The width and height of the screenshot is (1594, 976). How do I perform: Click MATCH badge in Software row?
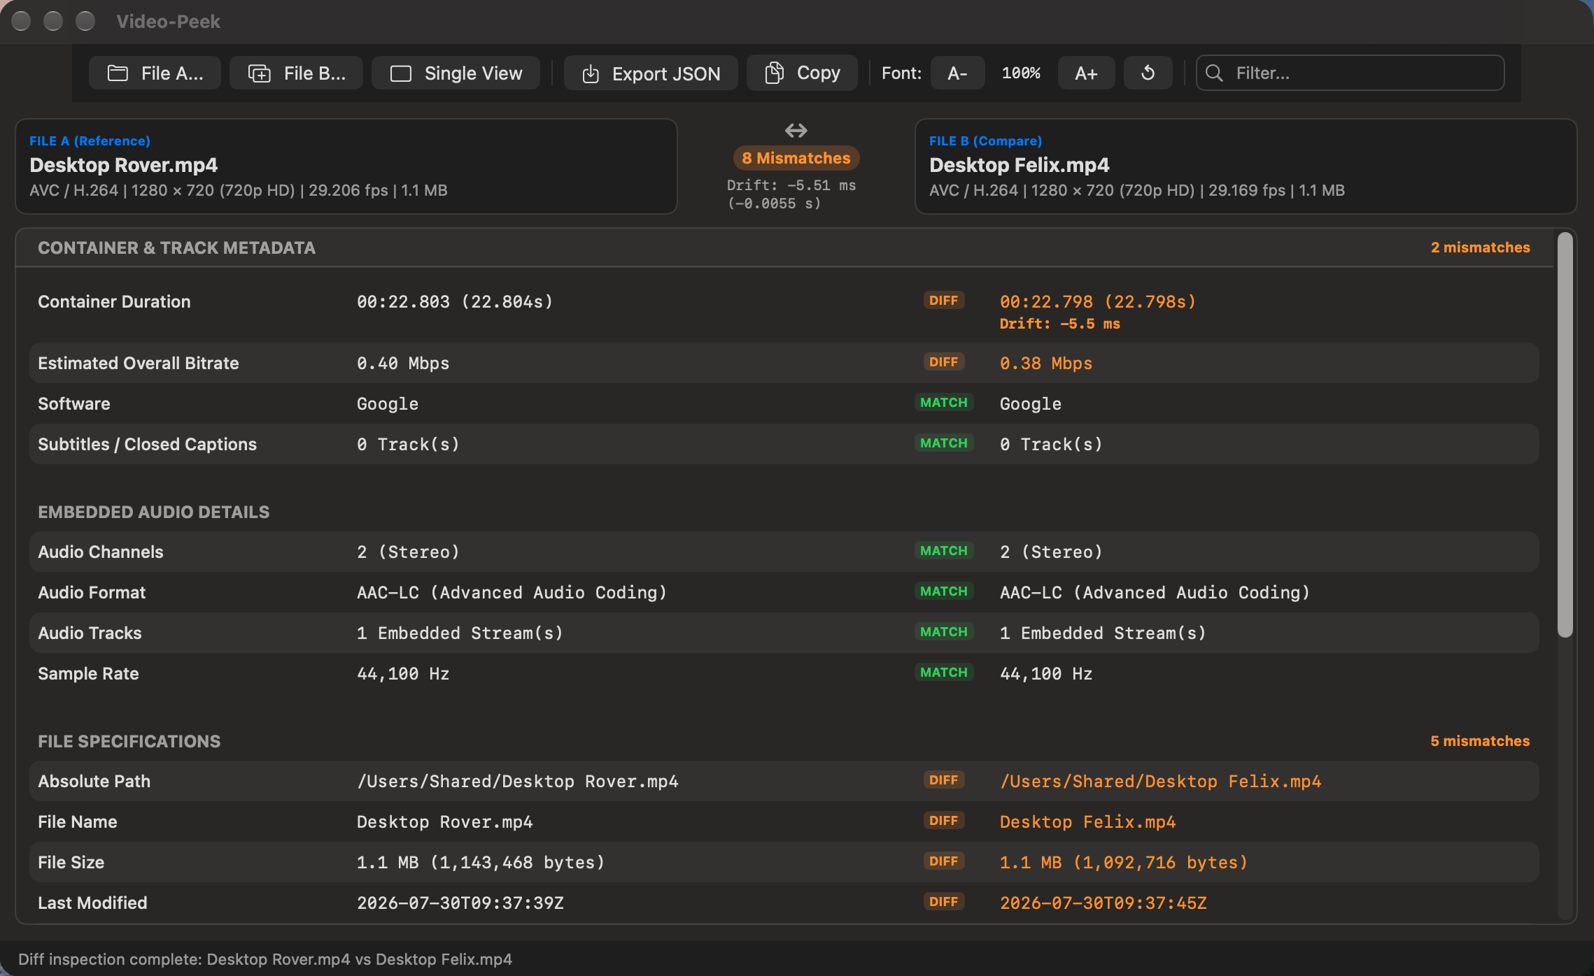click(x=943, y=403)
